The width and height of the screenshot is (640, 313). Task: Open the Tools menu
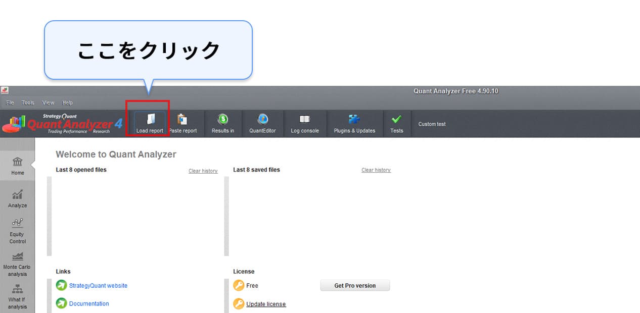click(x=28, y=102)
